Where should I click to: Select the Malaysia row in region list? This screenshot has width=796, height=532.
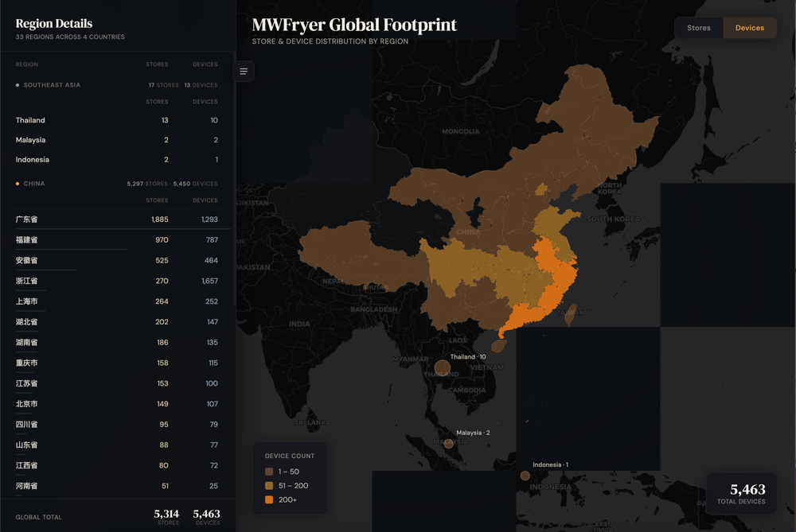coord(117,140)
